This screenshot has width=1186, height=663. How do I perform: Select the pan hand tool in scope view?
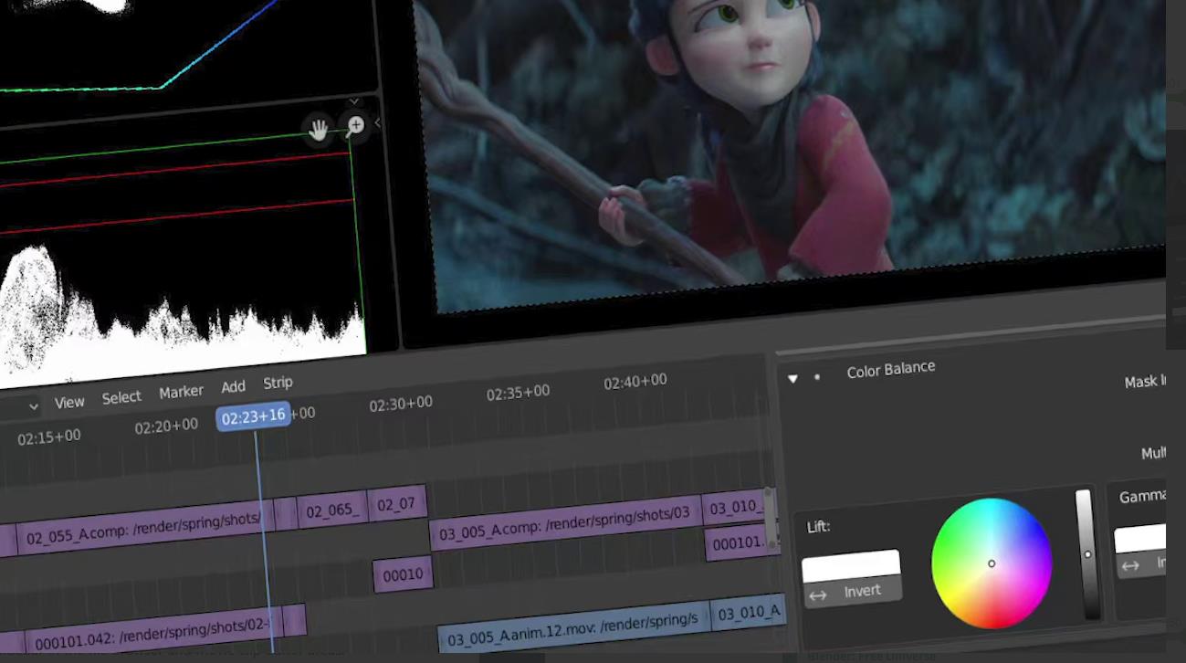(318, 131)
